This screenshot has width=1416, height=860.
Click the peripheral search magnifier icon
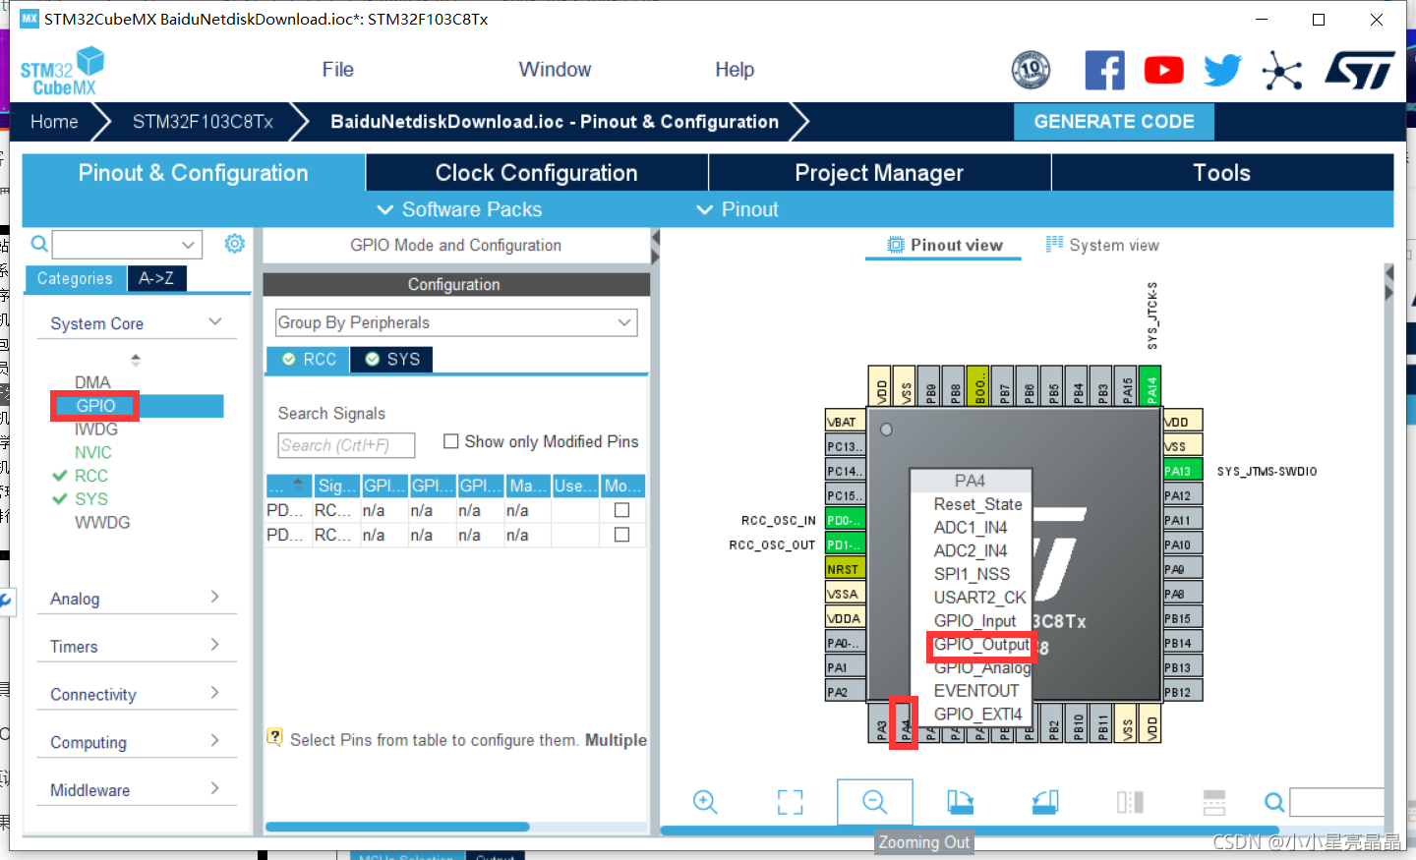click(x=39, y=244)
